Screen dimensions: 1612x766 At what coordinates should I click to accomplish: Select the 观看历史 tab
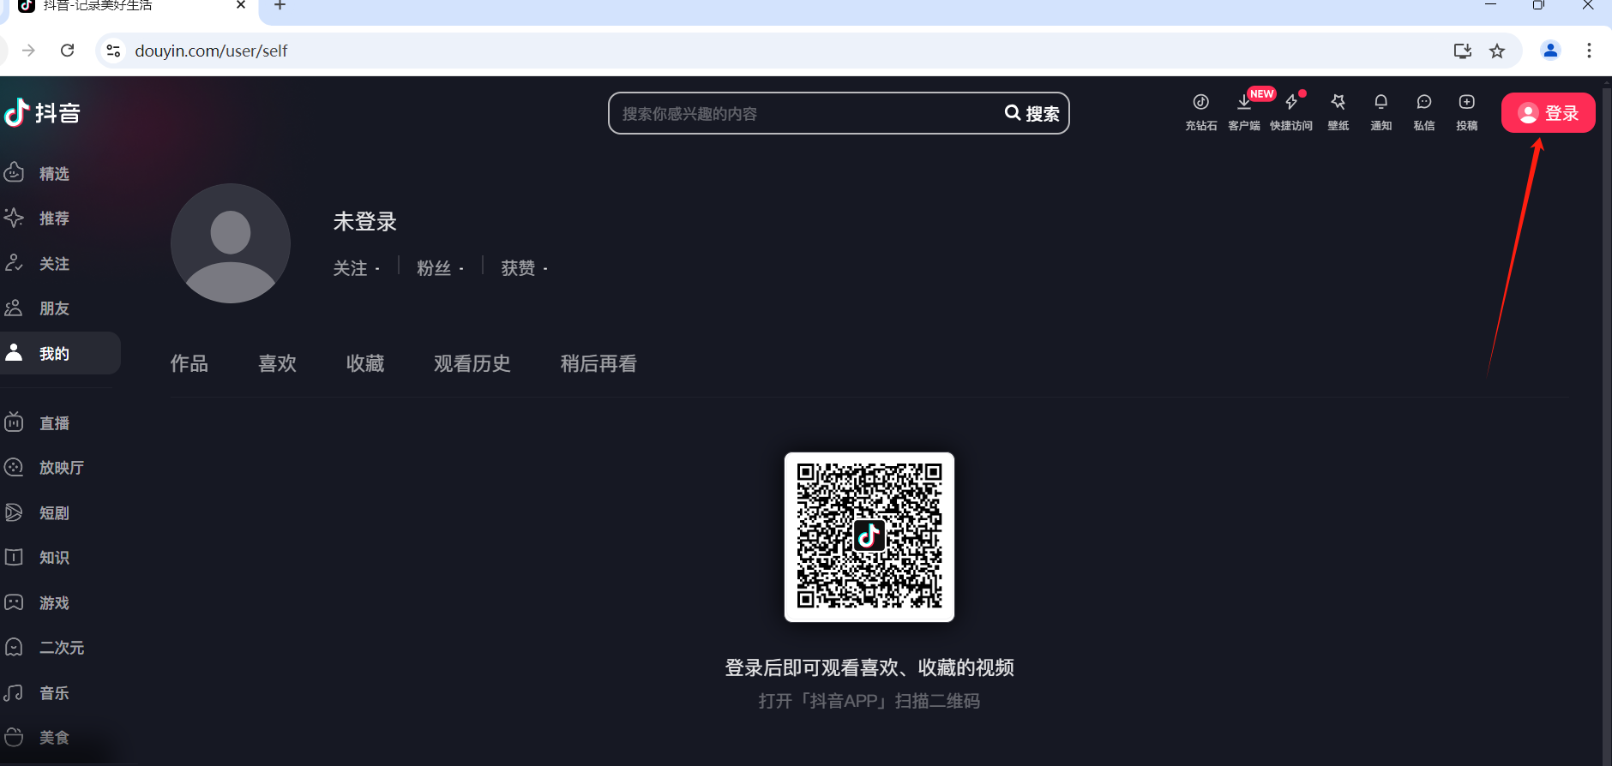472,364
